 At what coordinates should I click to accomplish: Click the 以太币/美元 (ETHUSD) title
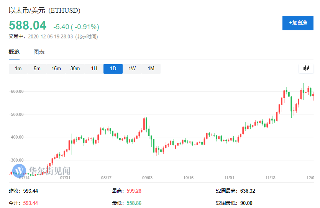pyautogui.click(x=44, y=10)
